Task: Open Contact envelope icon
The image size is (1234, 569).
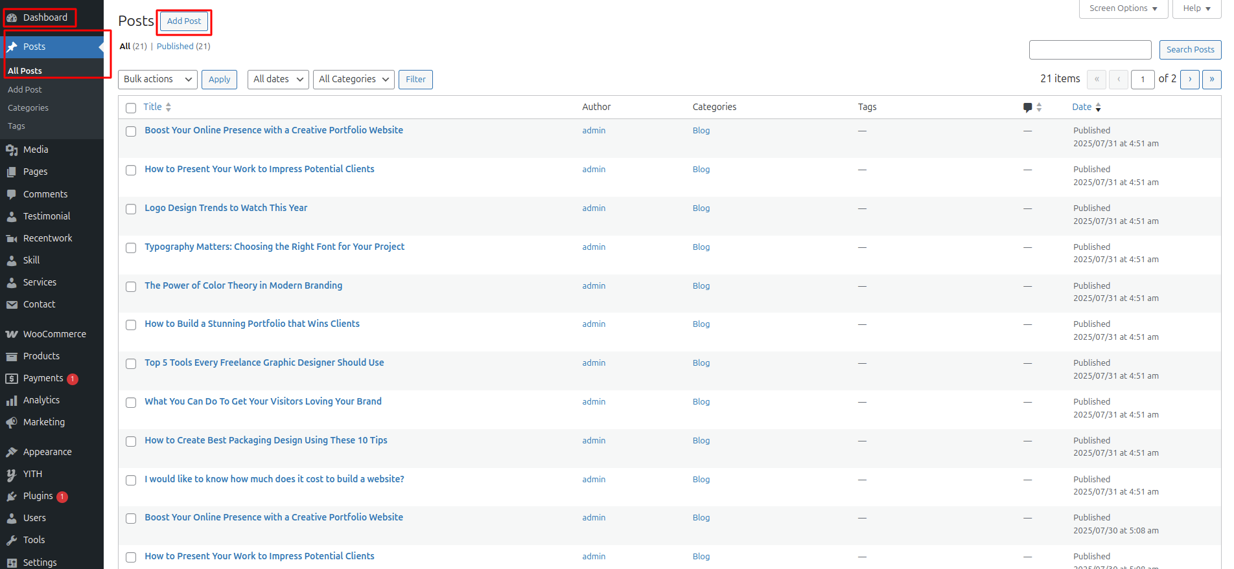Action: pos(12,304)
